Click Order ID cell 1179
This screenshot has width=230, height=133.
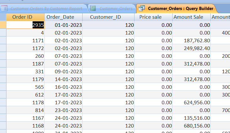click(x=25, y=79)
